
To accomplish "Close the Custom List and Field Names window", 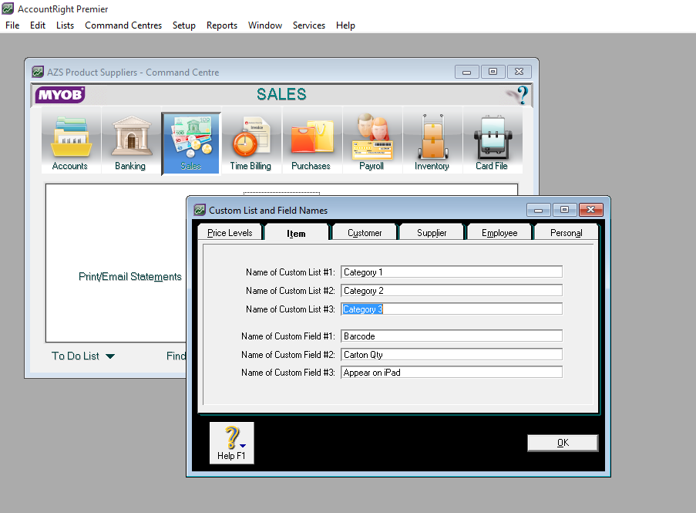I will [591, 210].
